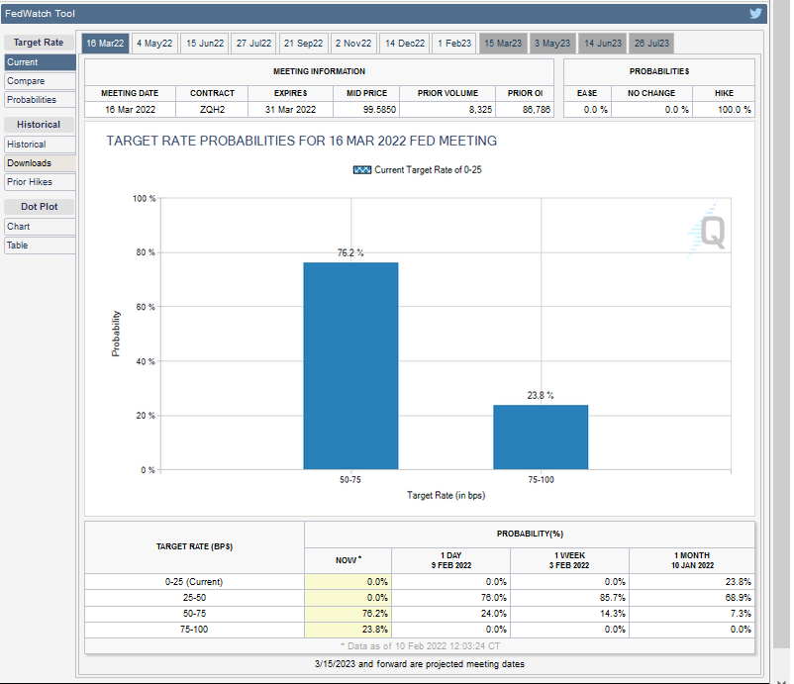This screenshot has height=684, width=794.
Task: Open the Current target rate view
Action: [x=40, y=62]
